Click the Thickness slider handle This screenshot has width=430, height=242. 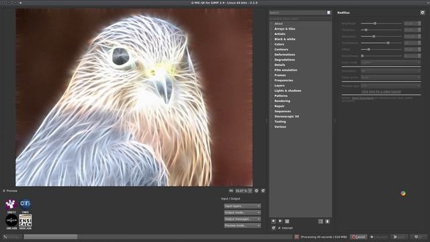pos(365,30)
